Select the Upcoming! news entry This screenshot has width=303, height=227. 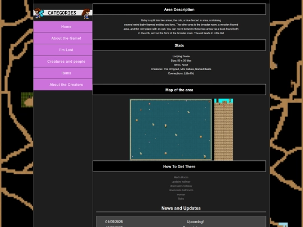click(195, 221)
